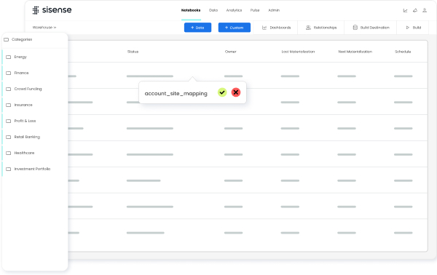Click the Retail Banking folder icon

point(8,137)
